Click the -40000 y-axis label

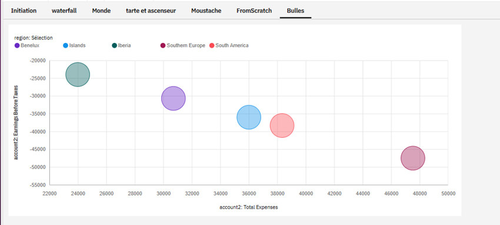38,132
